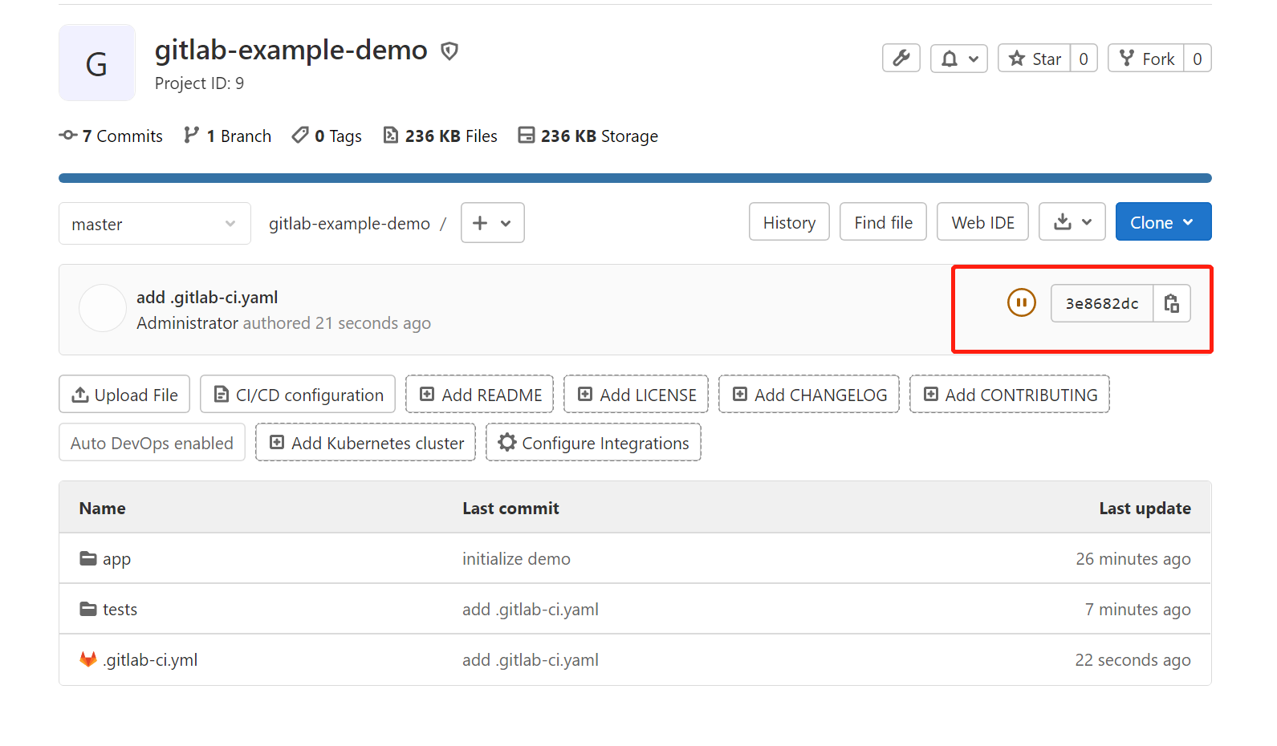The height and width of the screenshot is (746, 1277).
Task: Click the gitlab-example-demo breadcrumb path
Action: pyautogui.click(x=349, y=224)
